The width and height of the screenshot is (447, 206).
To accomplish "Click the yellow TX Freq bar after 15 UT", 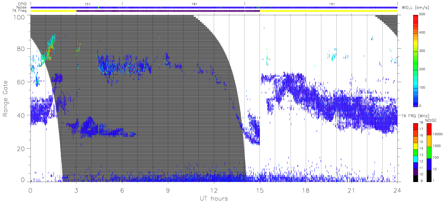I will 328,11.
